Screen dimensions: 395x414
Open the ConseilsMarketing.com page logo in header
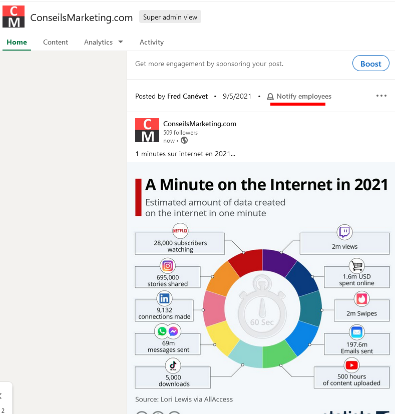pos(14,17)
